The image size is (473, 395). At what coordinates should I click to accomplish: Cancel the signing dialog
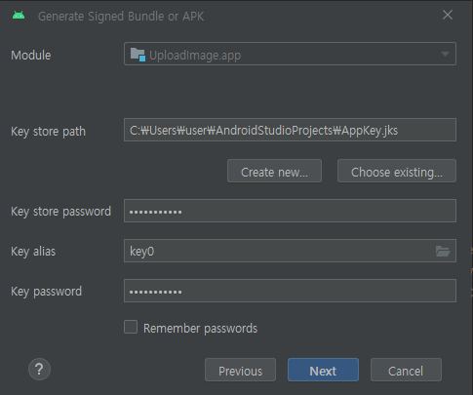click(406, 370)
